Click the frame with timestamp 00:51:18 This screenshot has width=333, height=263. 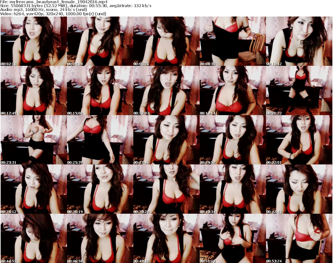coord(233,238)
